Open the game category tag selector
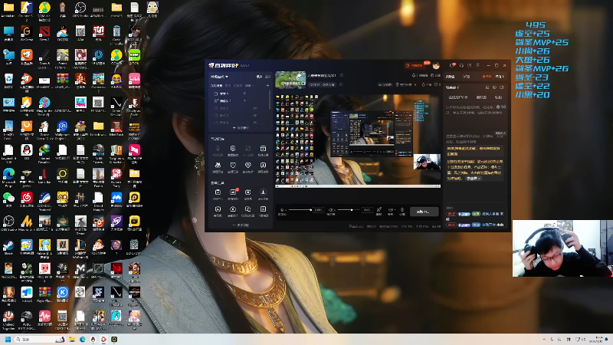This screenshot has width=613, height=345. click(x=322, y=84)
